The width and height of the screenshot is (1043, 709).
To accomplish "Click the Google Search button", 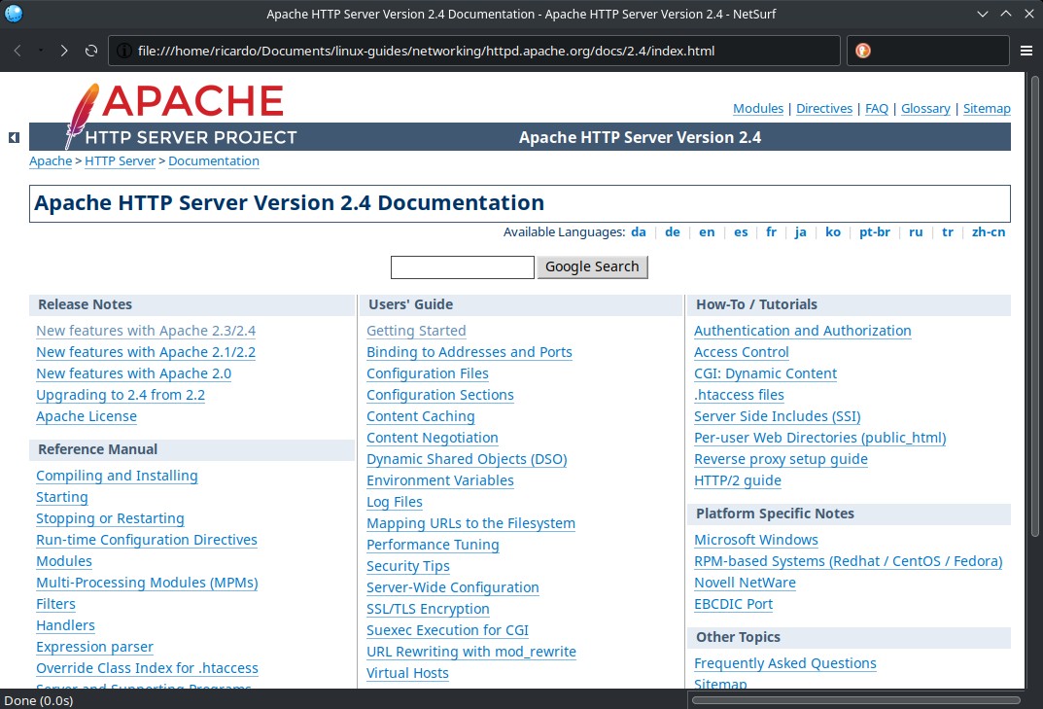I will (592, 266).
